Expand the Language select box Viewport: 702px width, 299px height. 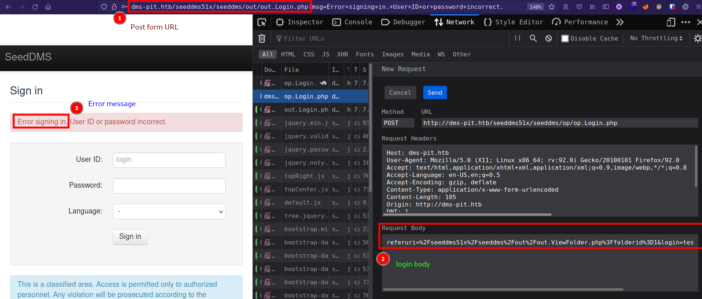coord(169,212)
